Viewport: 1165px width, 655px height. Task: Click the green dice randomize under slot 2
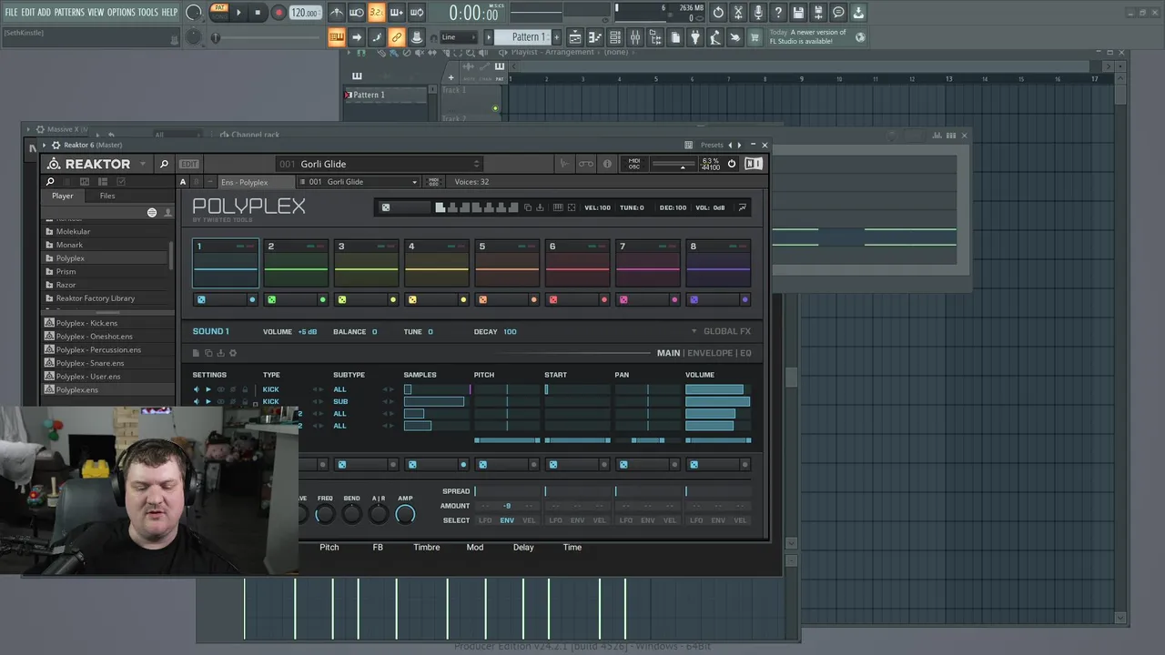coord(271,299)
